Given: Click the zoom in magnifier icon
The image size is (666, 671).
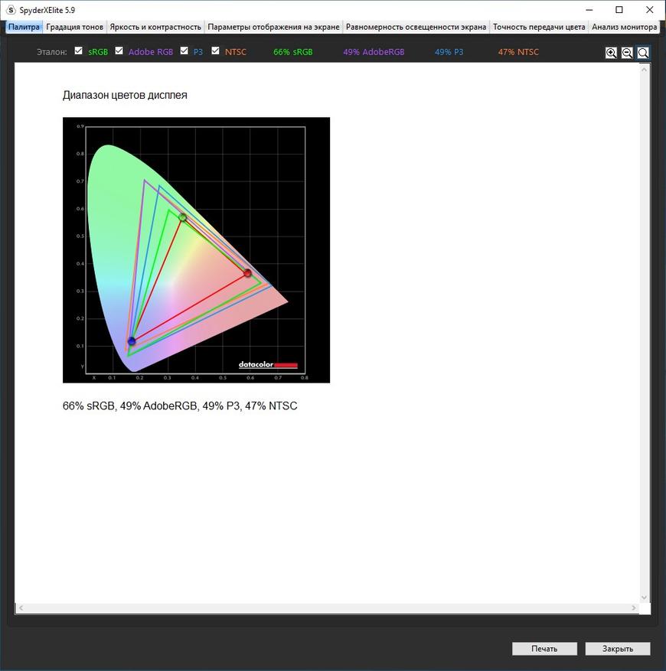Looking at the screenshot, I should 611,53.
